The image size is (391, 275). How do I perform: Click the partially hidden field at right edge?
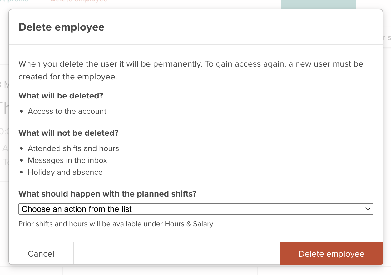point(387,38)
